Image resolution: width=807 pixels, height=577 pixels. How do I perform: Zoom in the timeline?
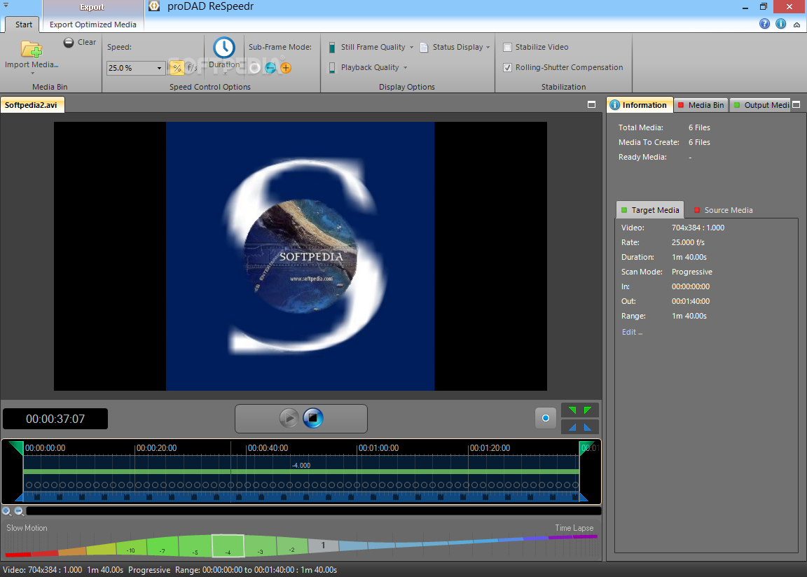tap(7, 511)
